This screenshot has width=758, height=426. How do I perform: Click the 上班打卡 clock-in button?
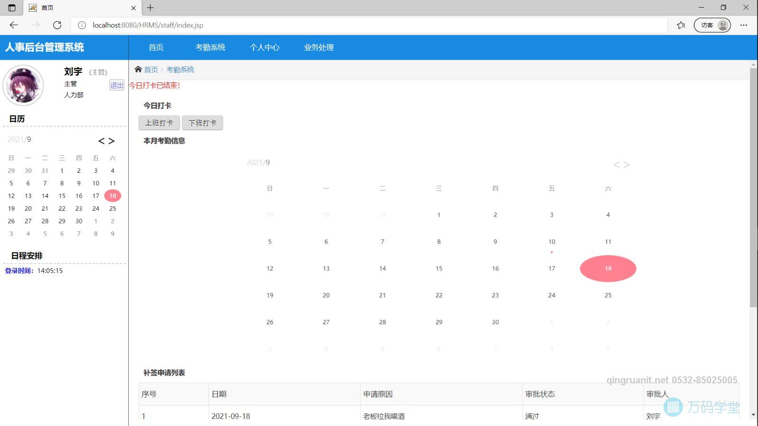click(x=159, y=123)
